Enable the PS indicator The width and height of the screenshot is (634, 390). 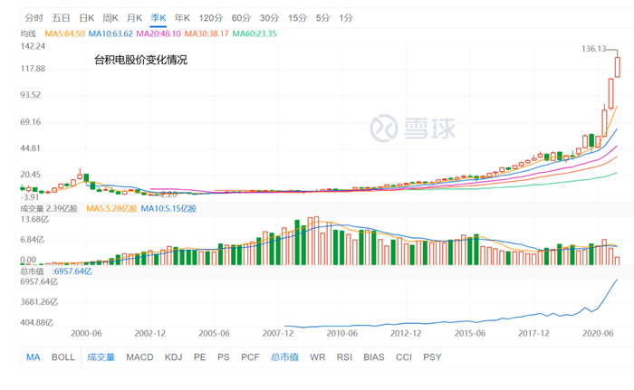(223, 357)
